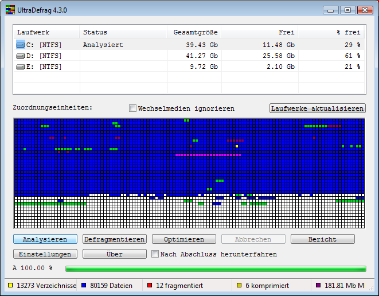379x296 pixels.
Task: Click the disabled Abbrechen button
Action: [x=253, y=239]
